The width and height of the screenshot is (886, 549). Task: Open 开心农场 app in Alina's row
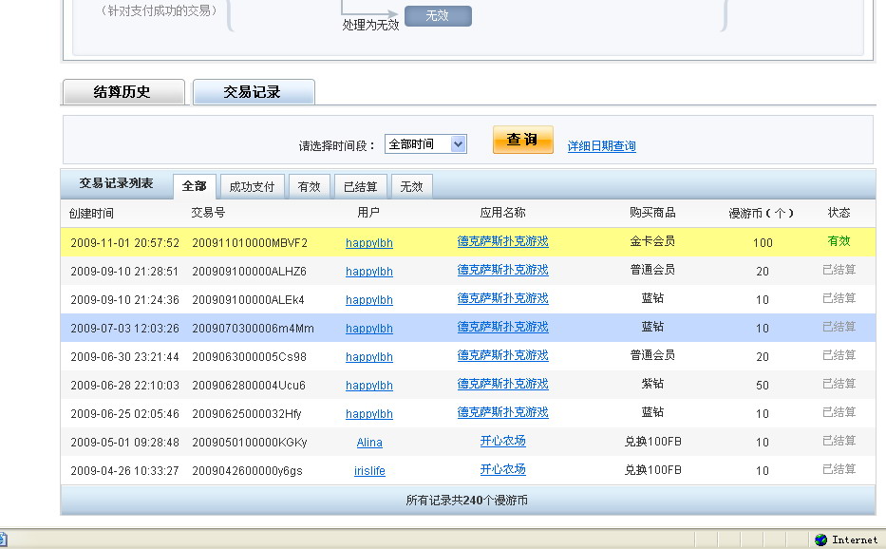coord(502,442)
